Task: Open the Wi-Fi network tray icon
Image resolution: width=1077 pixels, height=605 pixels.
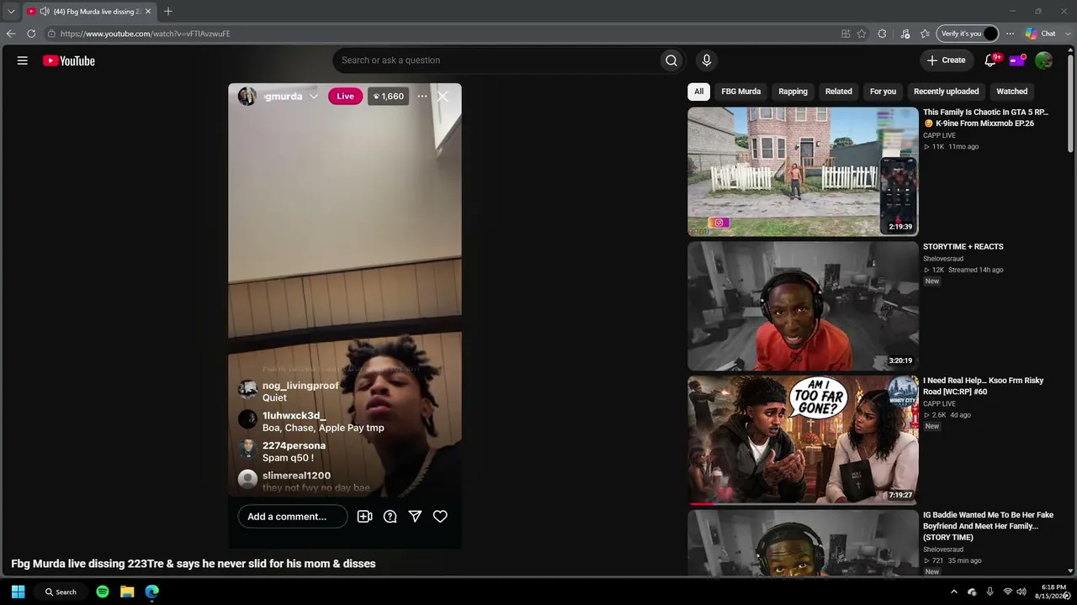Action: click(1008, 592)
